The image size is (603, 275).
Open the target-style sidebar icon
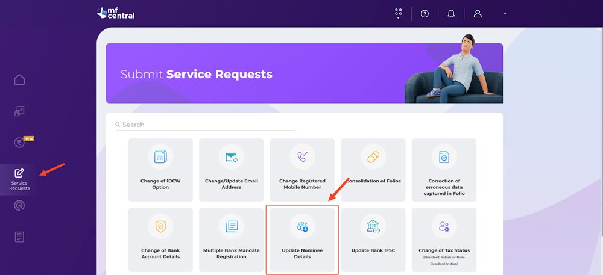19,206
